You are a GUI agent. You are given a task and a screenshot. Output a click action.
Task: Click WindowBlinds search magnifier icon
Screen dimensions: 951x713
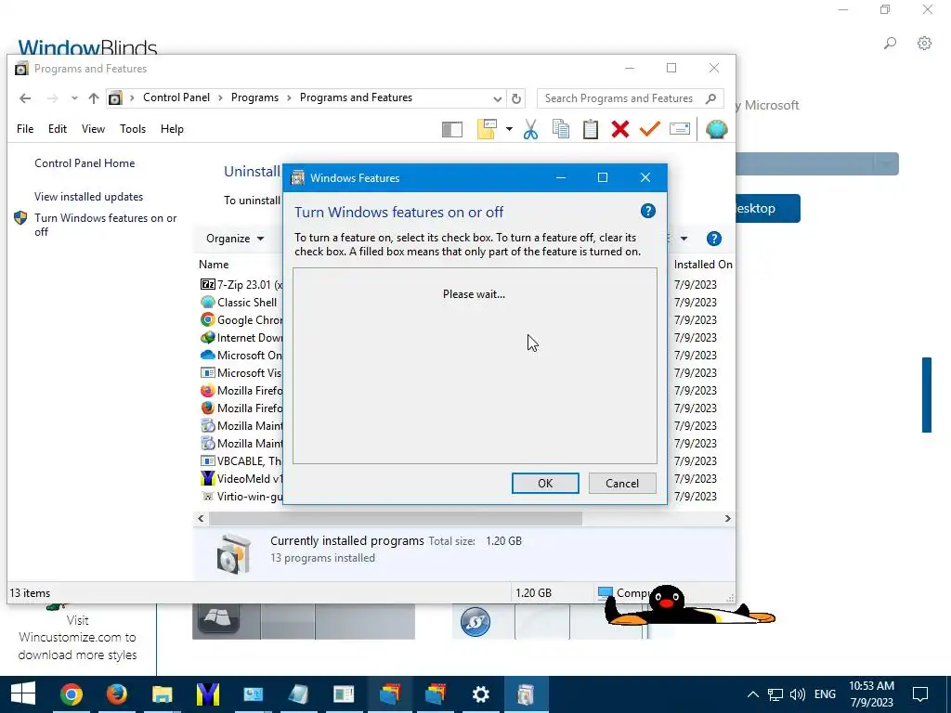point(890,43)
